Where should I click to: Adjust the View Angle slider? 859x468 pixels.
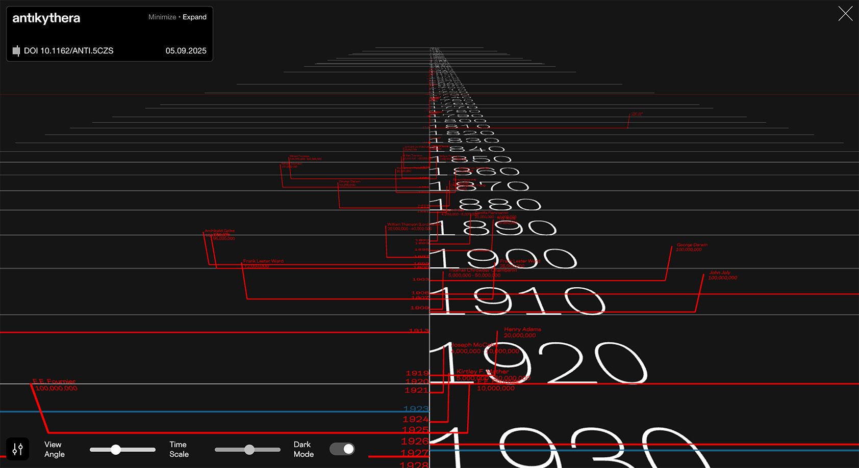tap(122, 449)
